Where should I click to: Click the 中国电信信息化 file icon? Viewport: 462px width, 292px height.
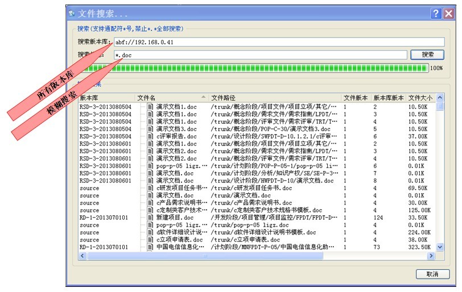point(150,247)
